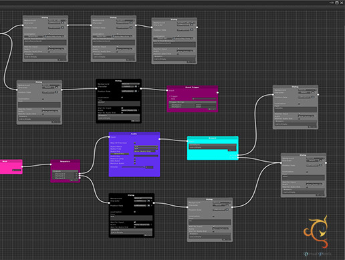345x260 pixels.
Task: Click the Audio node's output port
Action: click(x=159, y=139)
